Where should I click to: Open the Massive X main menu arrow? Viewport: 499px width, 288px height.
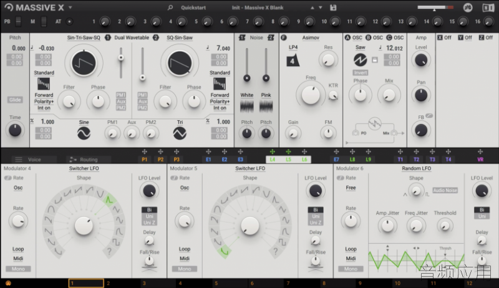pos(70,7)
